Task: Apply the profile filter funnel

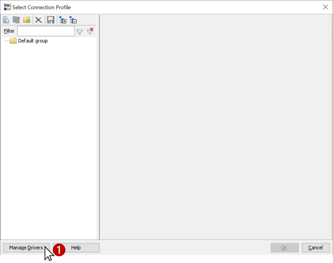Action: (x=79, y=31)
